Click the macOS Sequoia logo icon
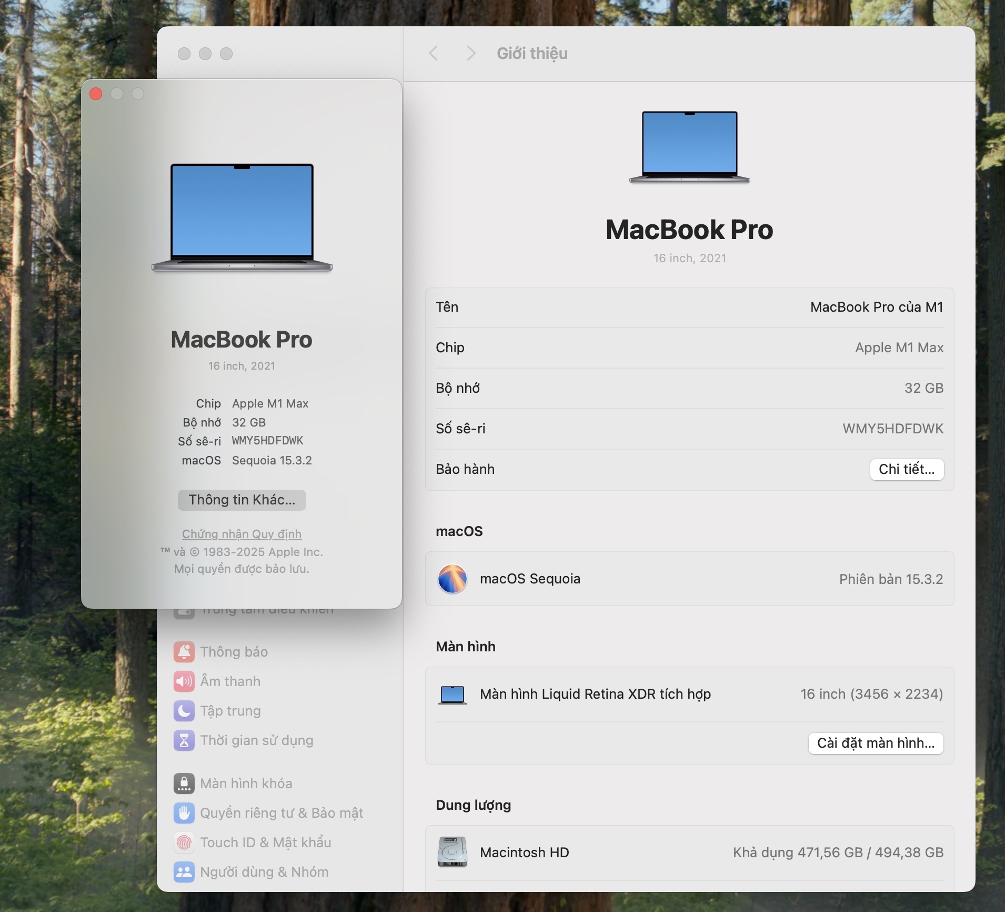Viewport: 1005px width, 912px height. [x=453, y=579]
